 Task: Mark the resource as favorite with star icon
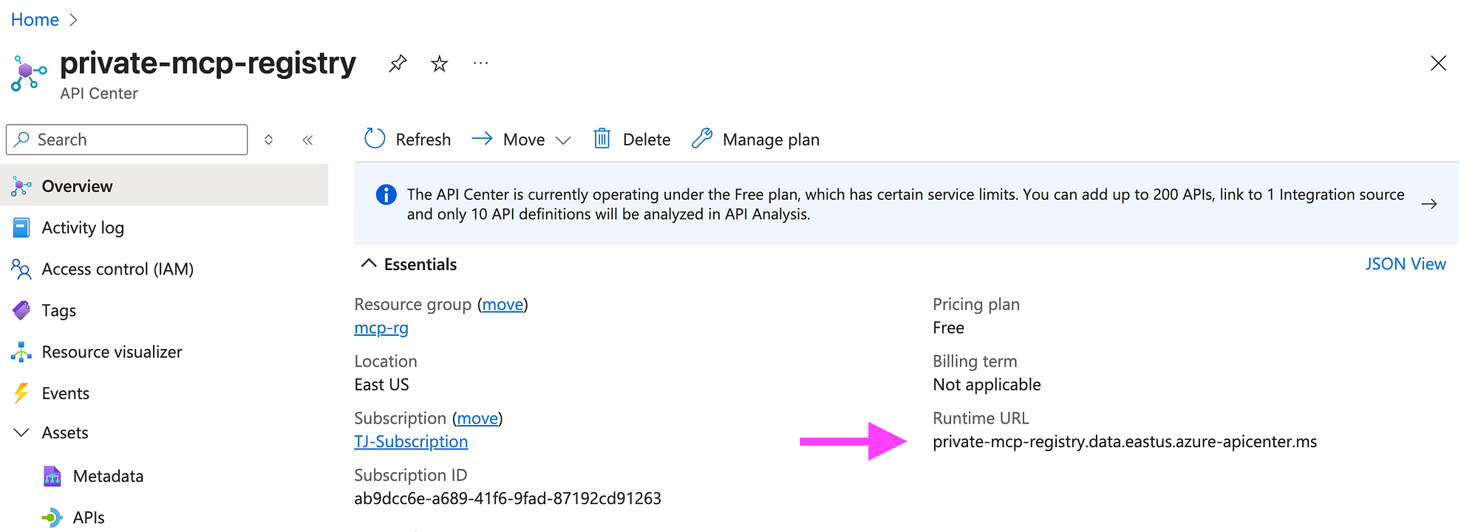[x=439, y=64]
